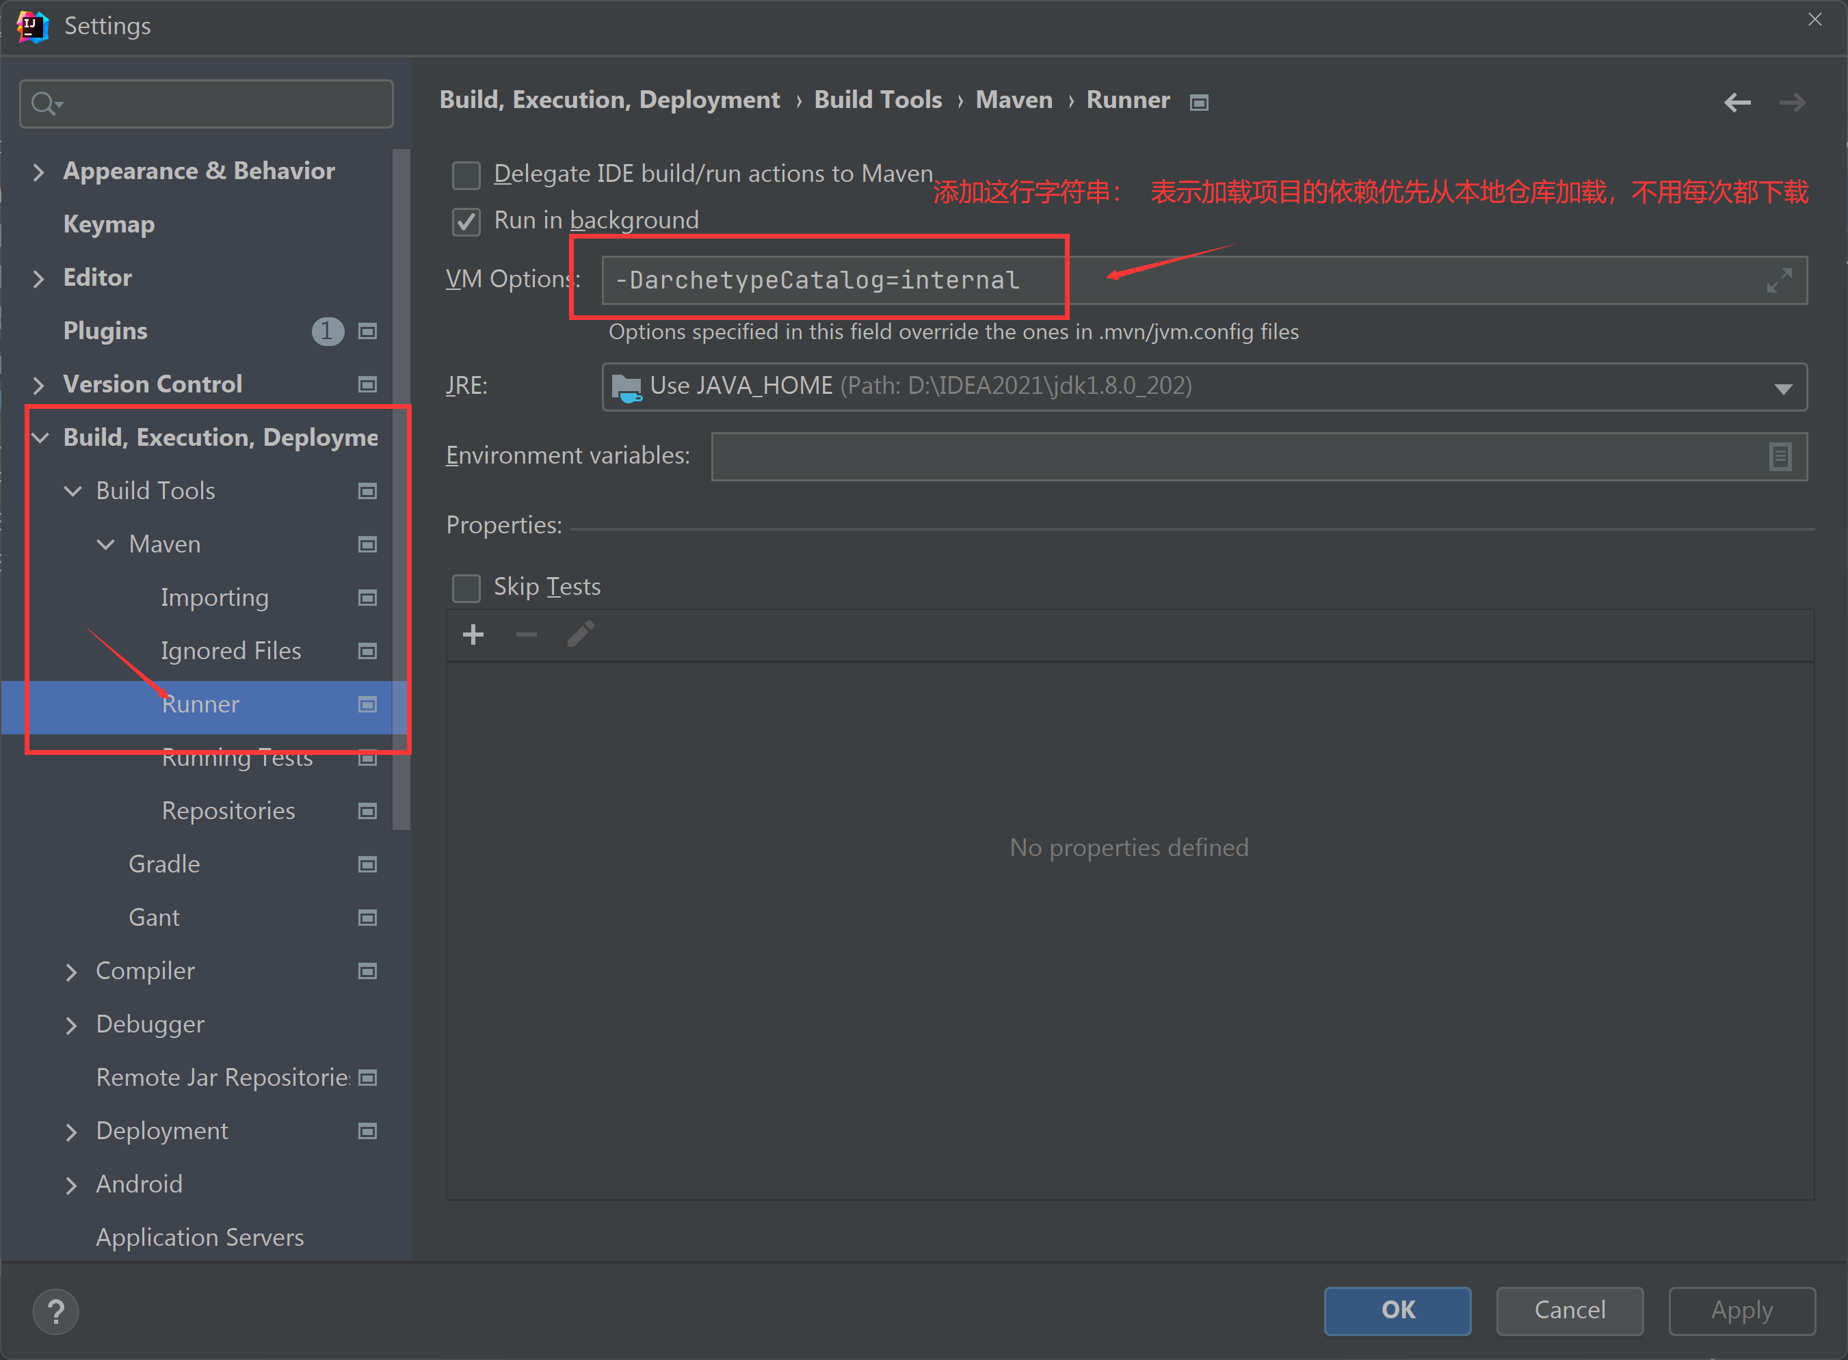
Task: Click the project icon next to Build Tools
Action: [x=367, y=492]
